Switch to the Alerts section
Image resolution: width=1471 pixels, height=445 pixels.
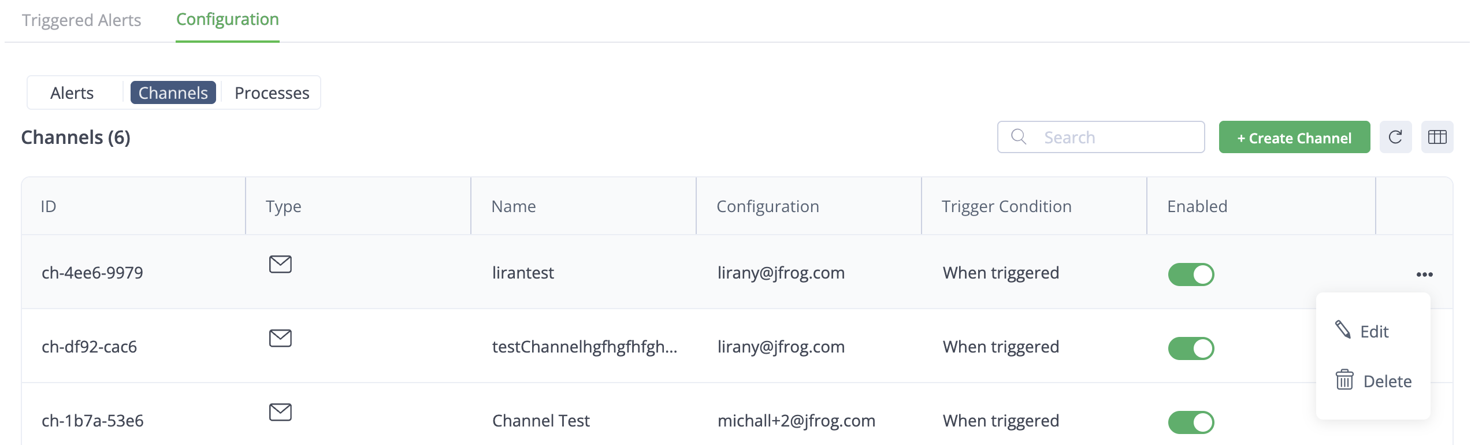(72, 93)
